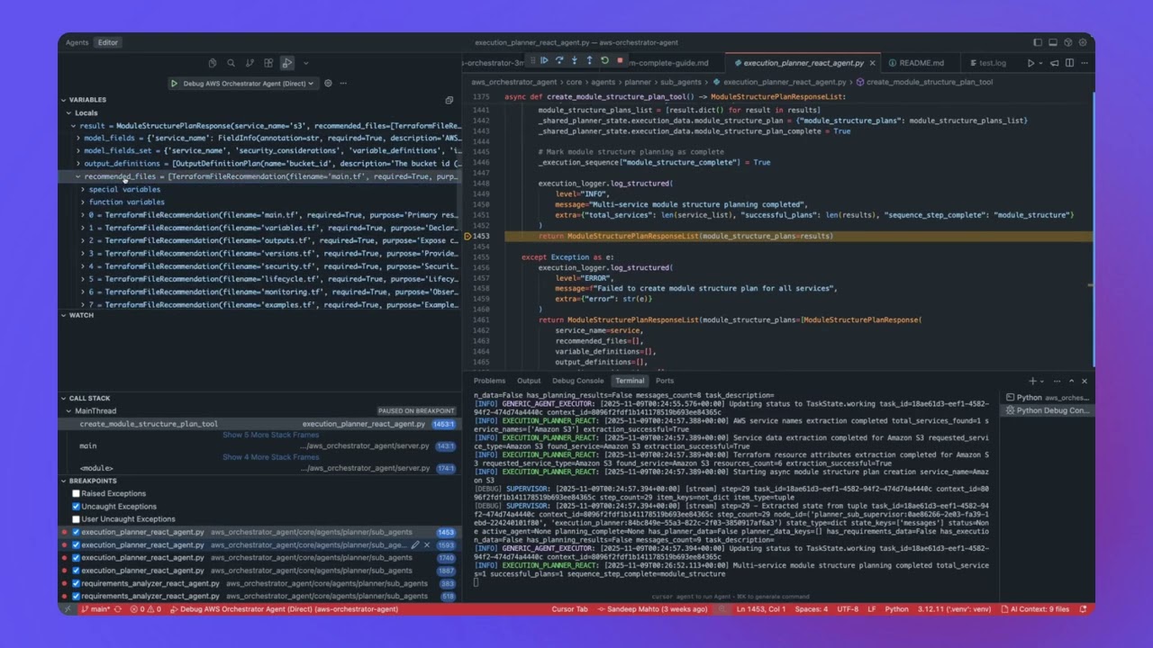Show 4 More Stack Frames link
Viewport: 1153px width, 648px height.
(271, 457)
